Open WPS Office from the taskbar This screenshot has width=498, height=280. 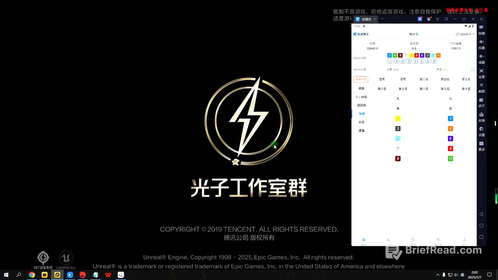click(108, 275)
